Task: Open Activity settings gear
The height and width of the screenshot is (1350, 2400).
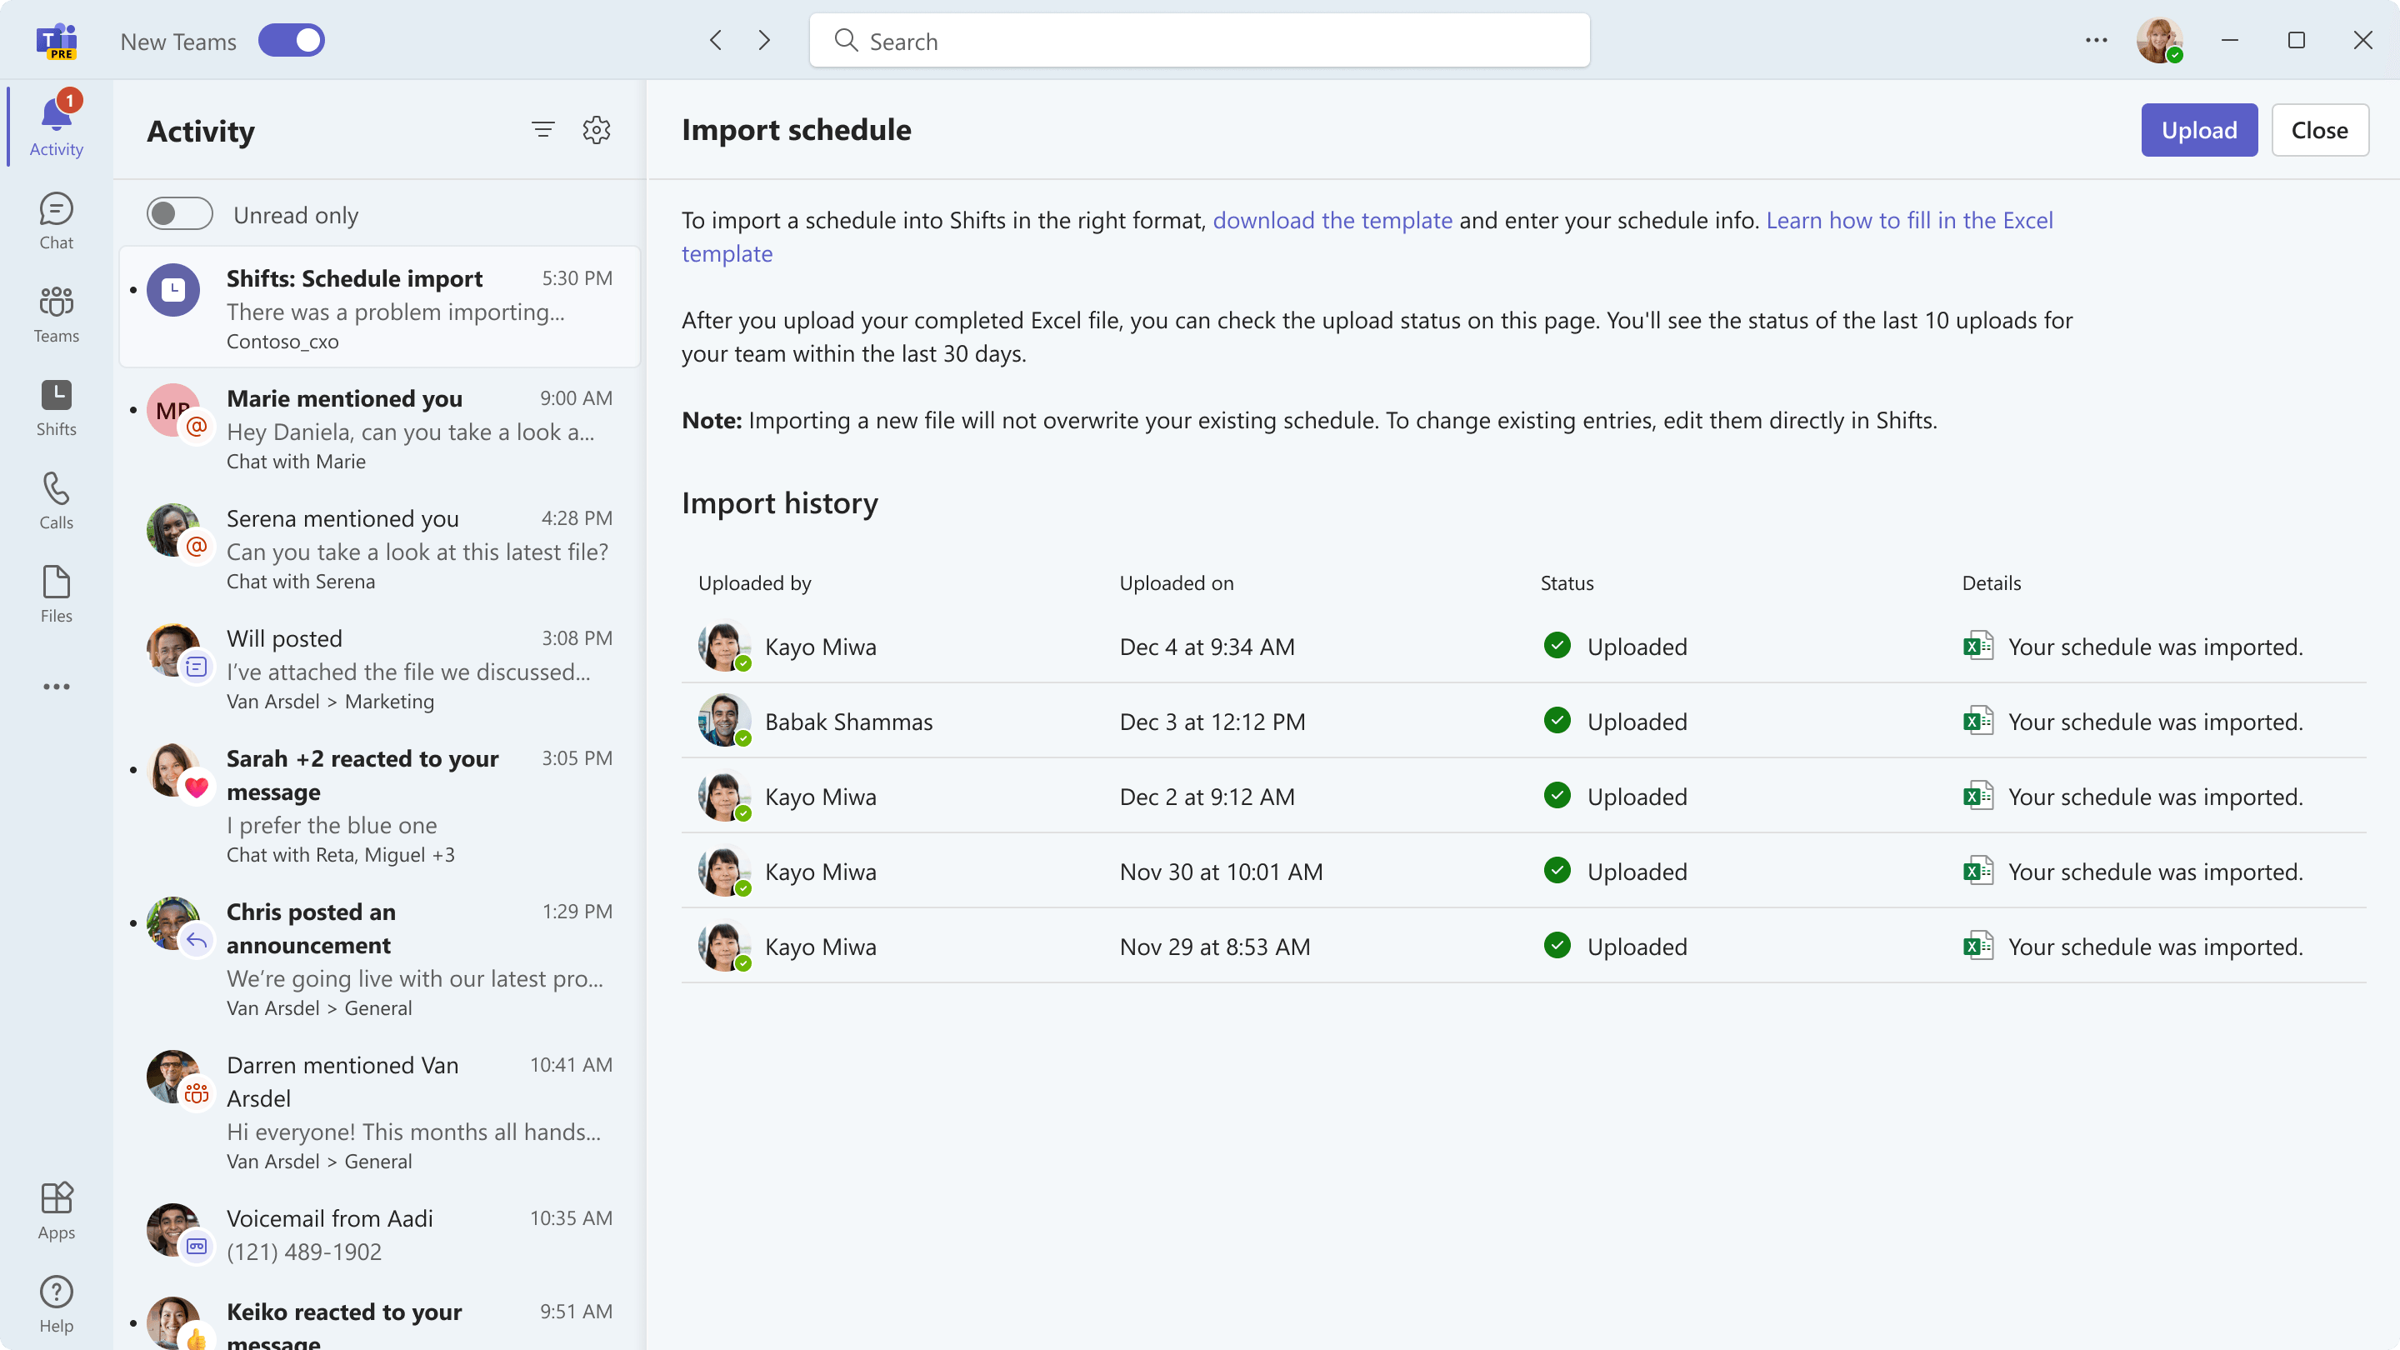Action: point(597,129)
